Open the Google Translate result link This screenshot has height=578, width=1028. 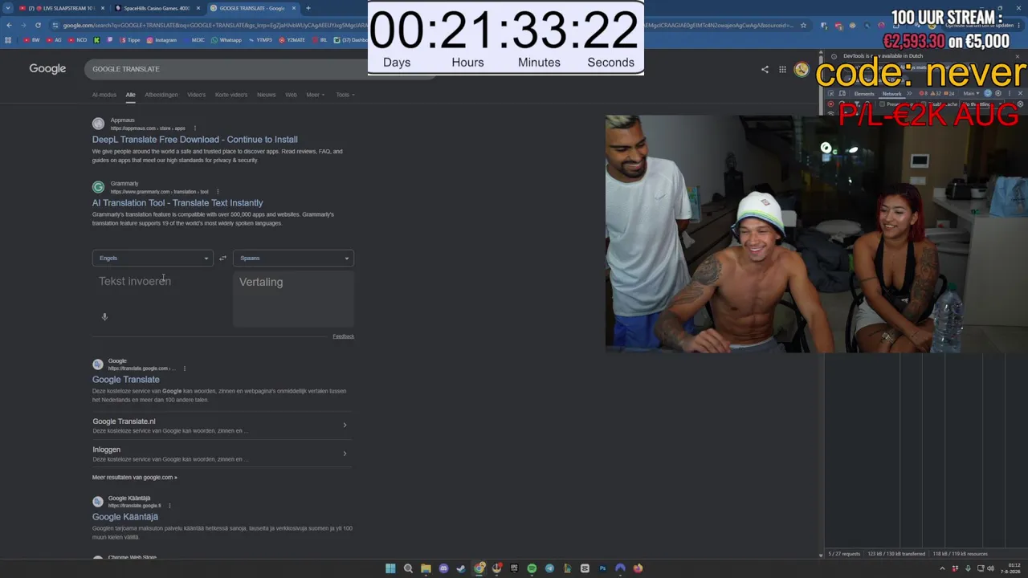pos(126,380)
